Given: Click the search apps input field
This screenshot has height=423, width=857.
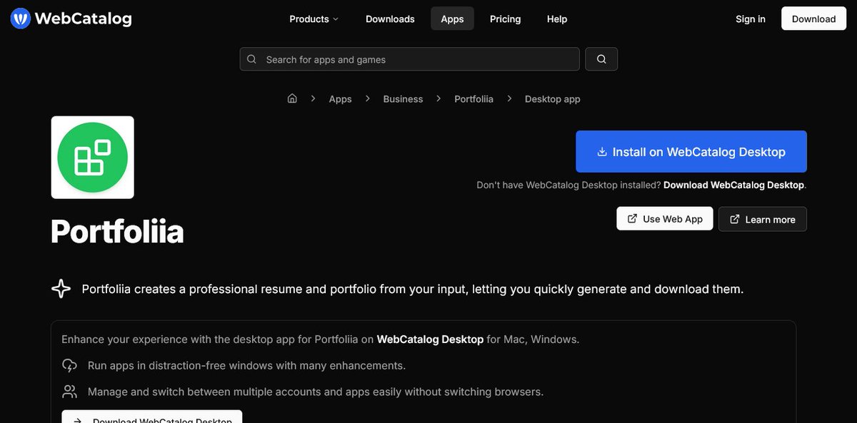Looking at the screenshot, I should [x=409, y=58].
